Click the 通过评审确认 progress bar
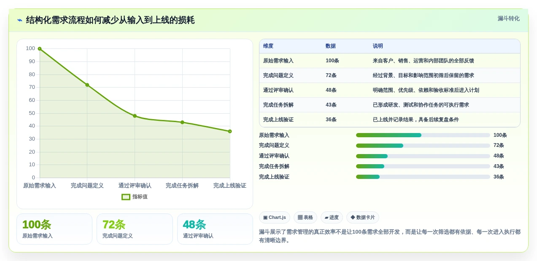This screenshot has width=537, height=261. click(423, 156)
